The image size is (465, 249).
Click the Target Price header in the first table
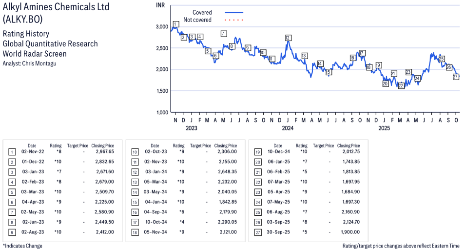[x=77, y=145]
